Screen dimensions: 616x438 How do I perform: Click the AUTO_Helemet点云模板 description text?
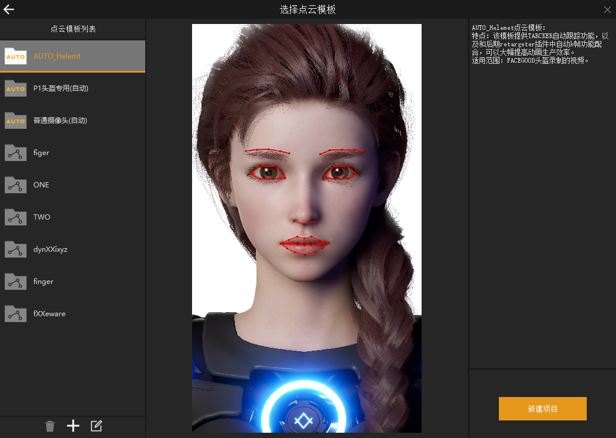(540, 44)
